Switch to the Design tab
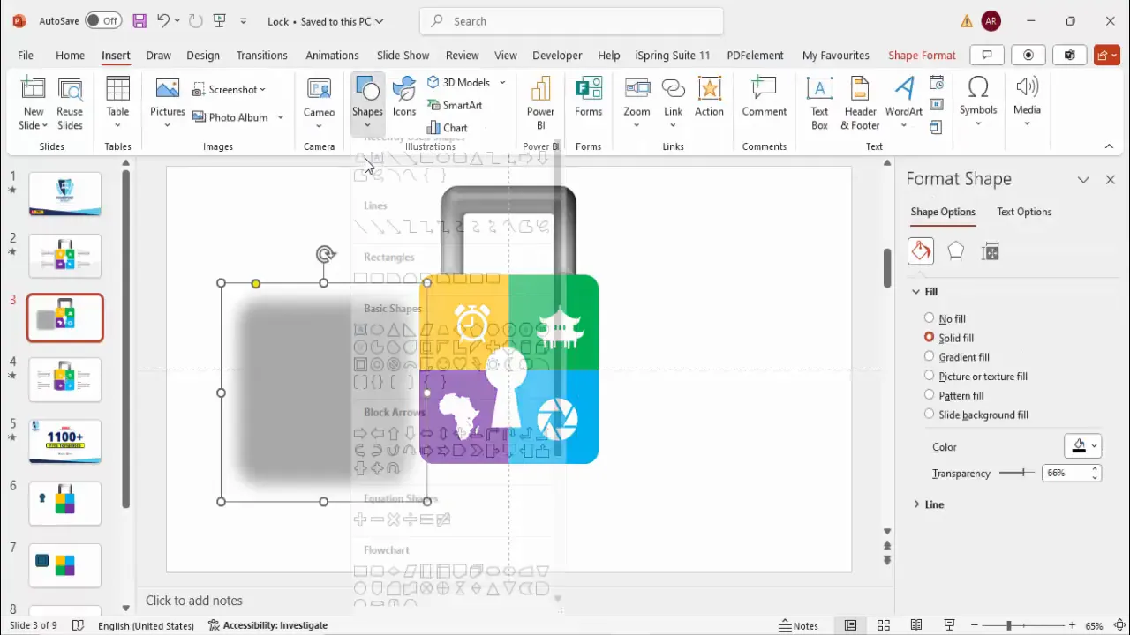The height and width of the screenshot is (635, 1130). (x=203, y=55)
